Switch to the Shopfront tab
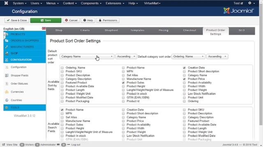263x147 pixels. click(111, 30)
